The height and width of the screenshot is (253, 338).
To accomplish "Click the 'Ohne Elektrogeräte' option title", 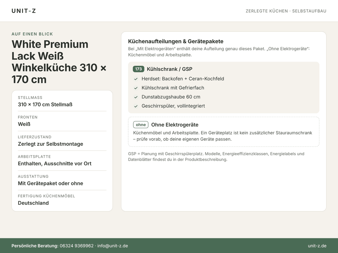I will [x=175, y=125].
